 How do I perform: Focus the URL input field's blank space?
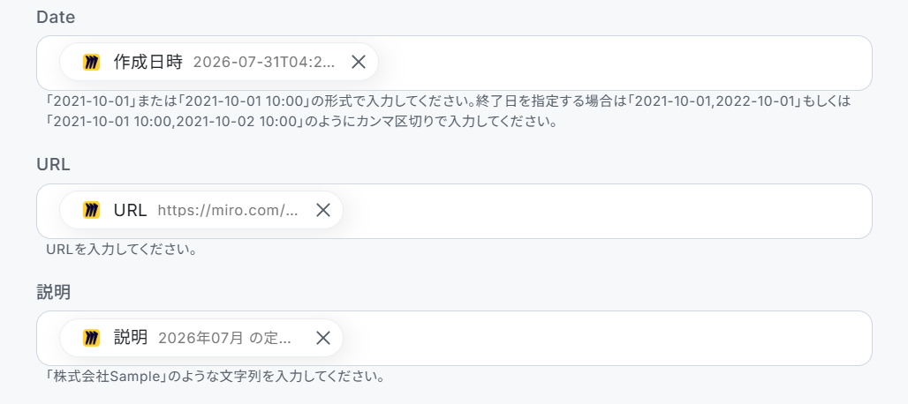[607, 211]
